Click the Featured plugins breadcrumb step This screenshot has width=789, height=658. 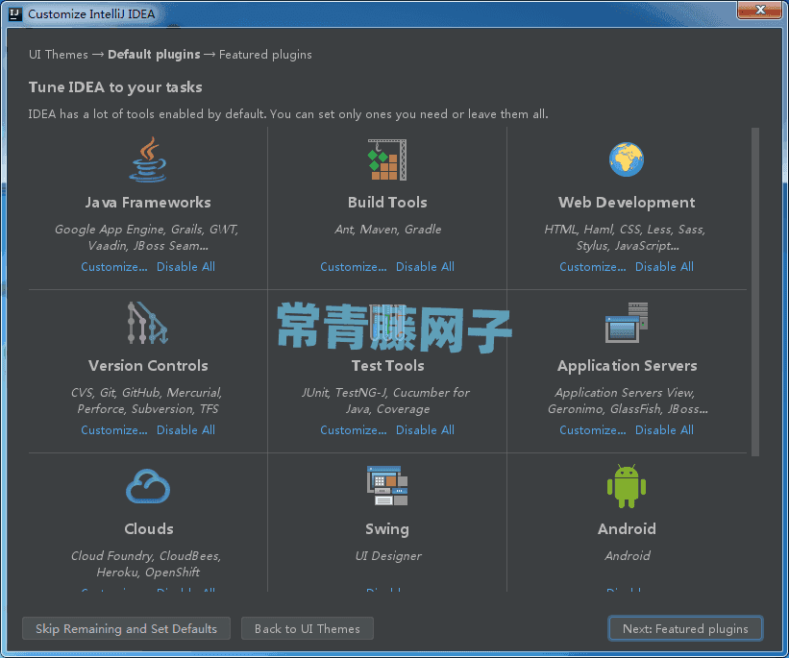pyautogui.click(x=265, y=55)
